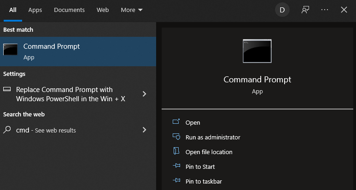Switch to the Web tab

point(103,10)
